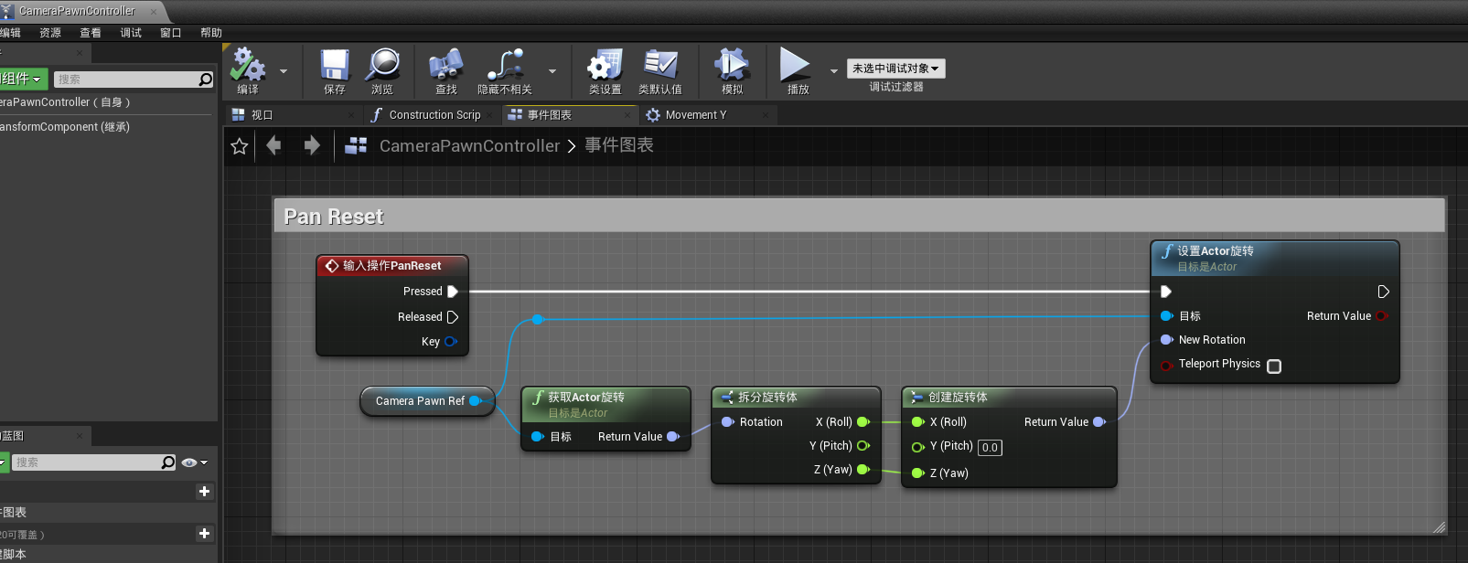Select the 拆分旋转体 node header

(x=796, y=398)
